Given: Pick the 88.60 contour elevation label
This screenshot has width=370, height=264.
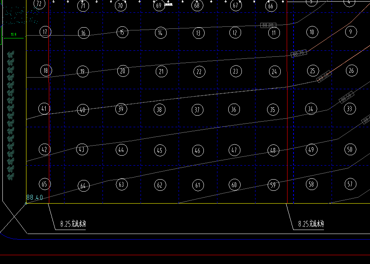Looking at the screenshot, I should click(324, 77).
